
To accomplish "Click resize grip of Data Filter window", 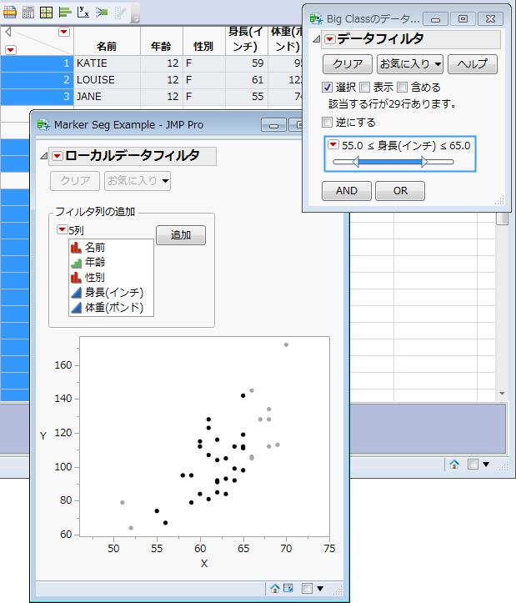I will click(x=499, y=200).
